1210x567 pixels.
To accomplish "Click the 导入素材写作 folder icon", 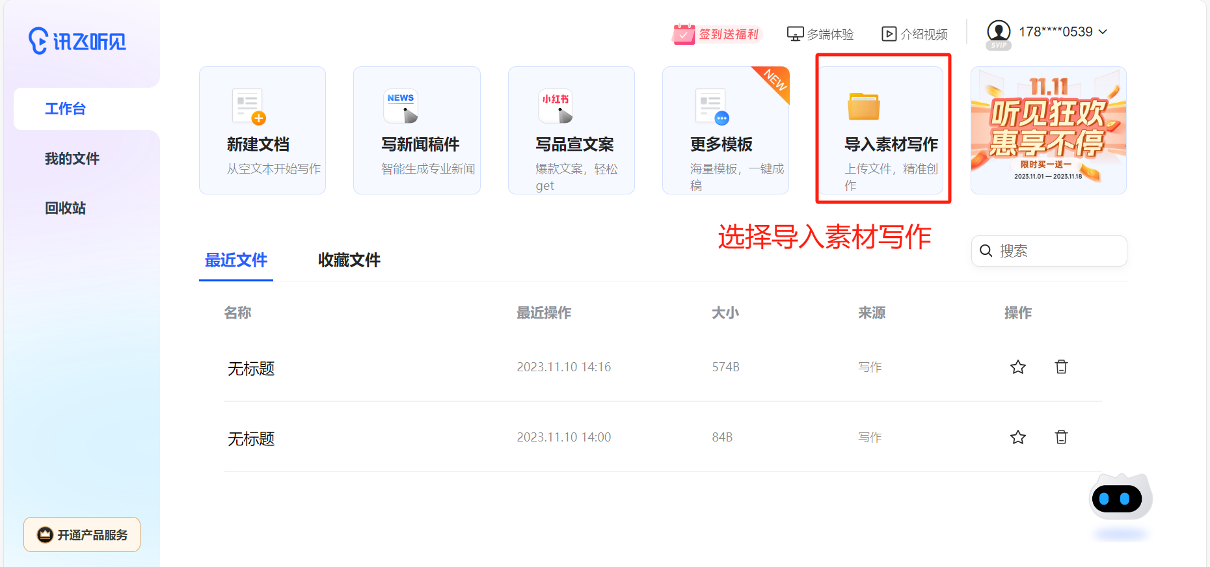I will point(863,107).
